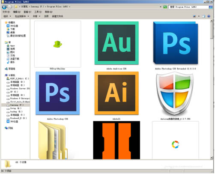The width and height of the screenshot is (215, 174).
Task: Open the 迅雷下载 library
Action: click(13, 59)
